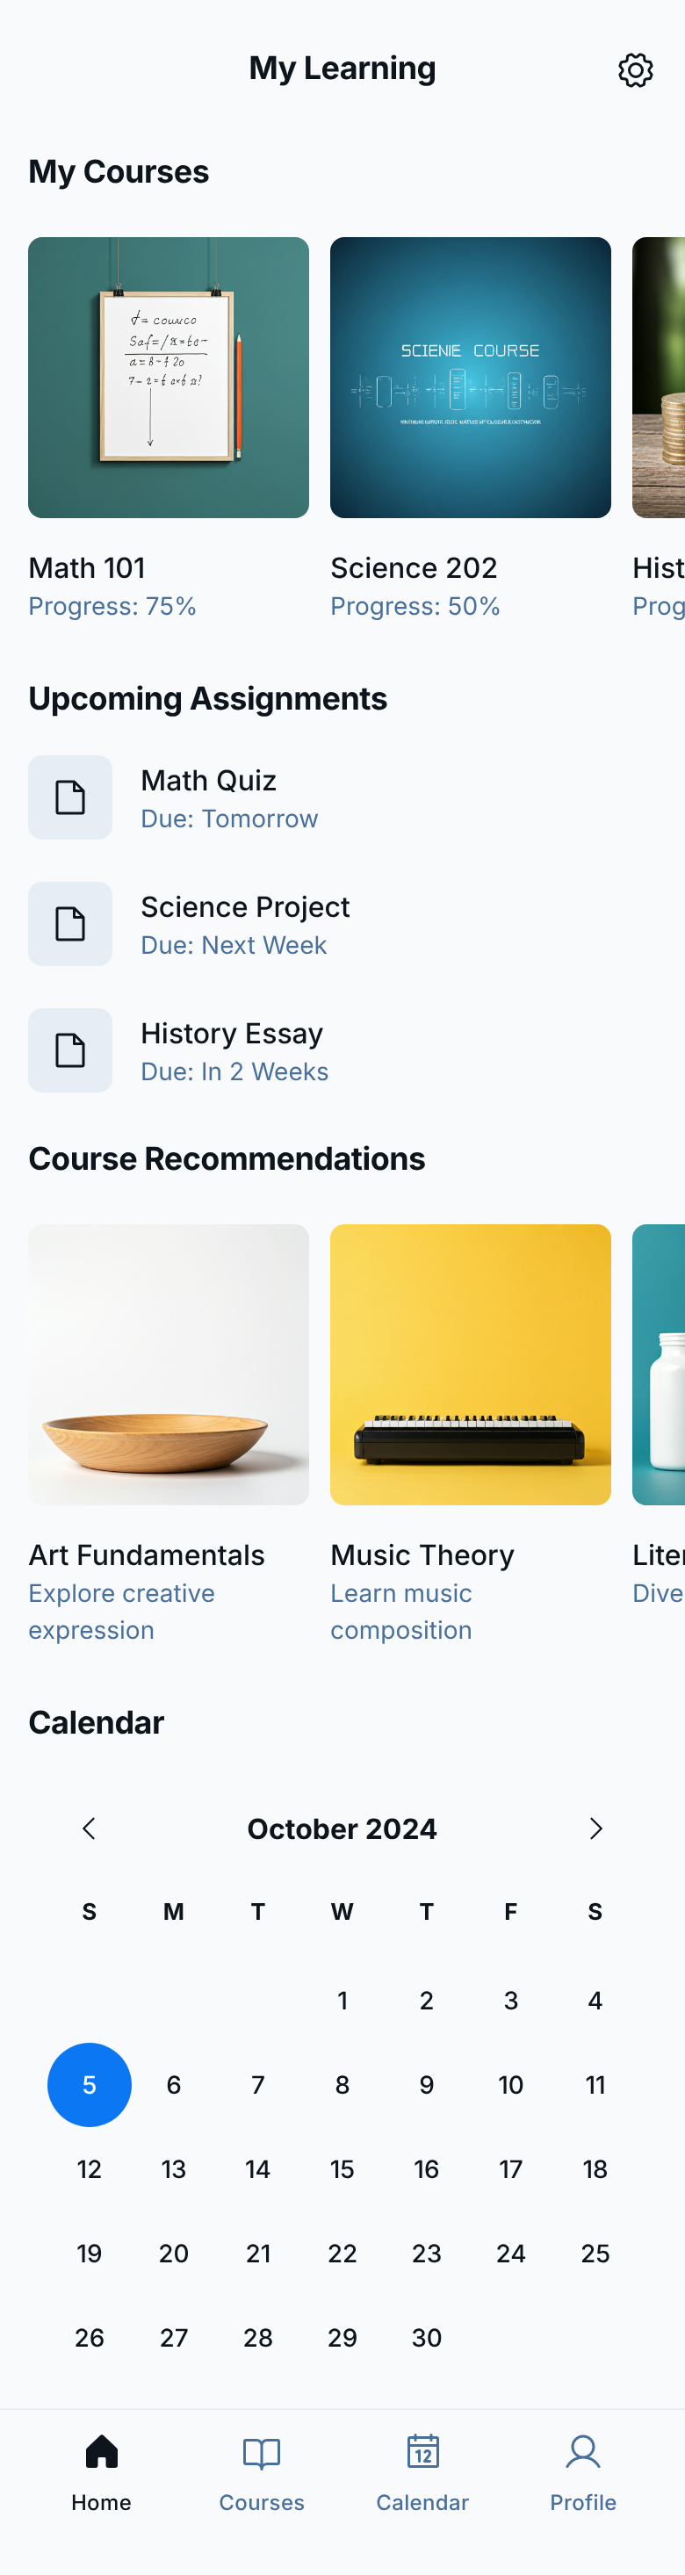Open the Science Project assignment title

point(245,906)
